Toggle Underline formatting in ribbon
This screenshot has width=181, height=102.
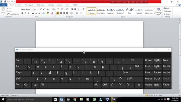coord(28,13)
